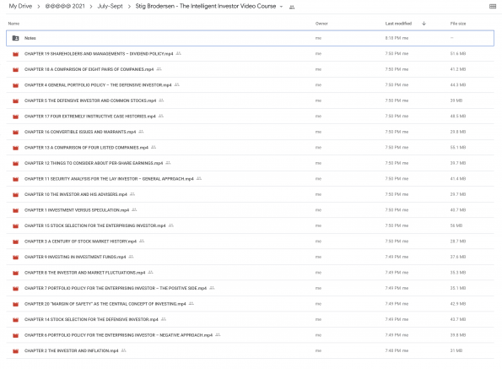This screenshot has width=502, height=369.
Task: Click 55.1 MB size of Chapter 13
Action: click(458, 148)
